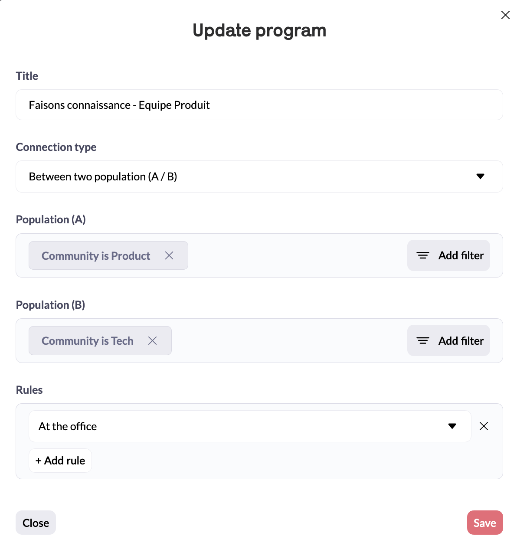Screen dimensions: 517x549
Task: Add filter to Population (B)
Action: click(x=448, y=341)
